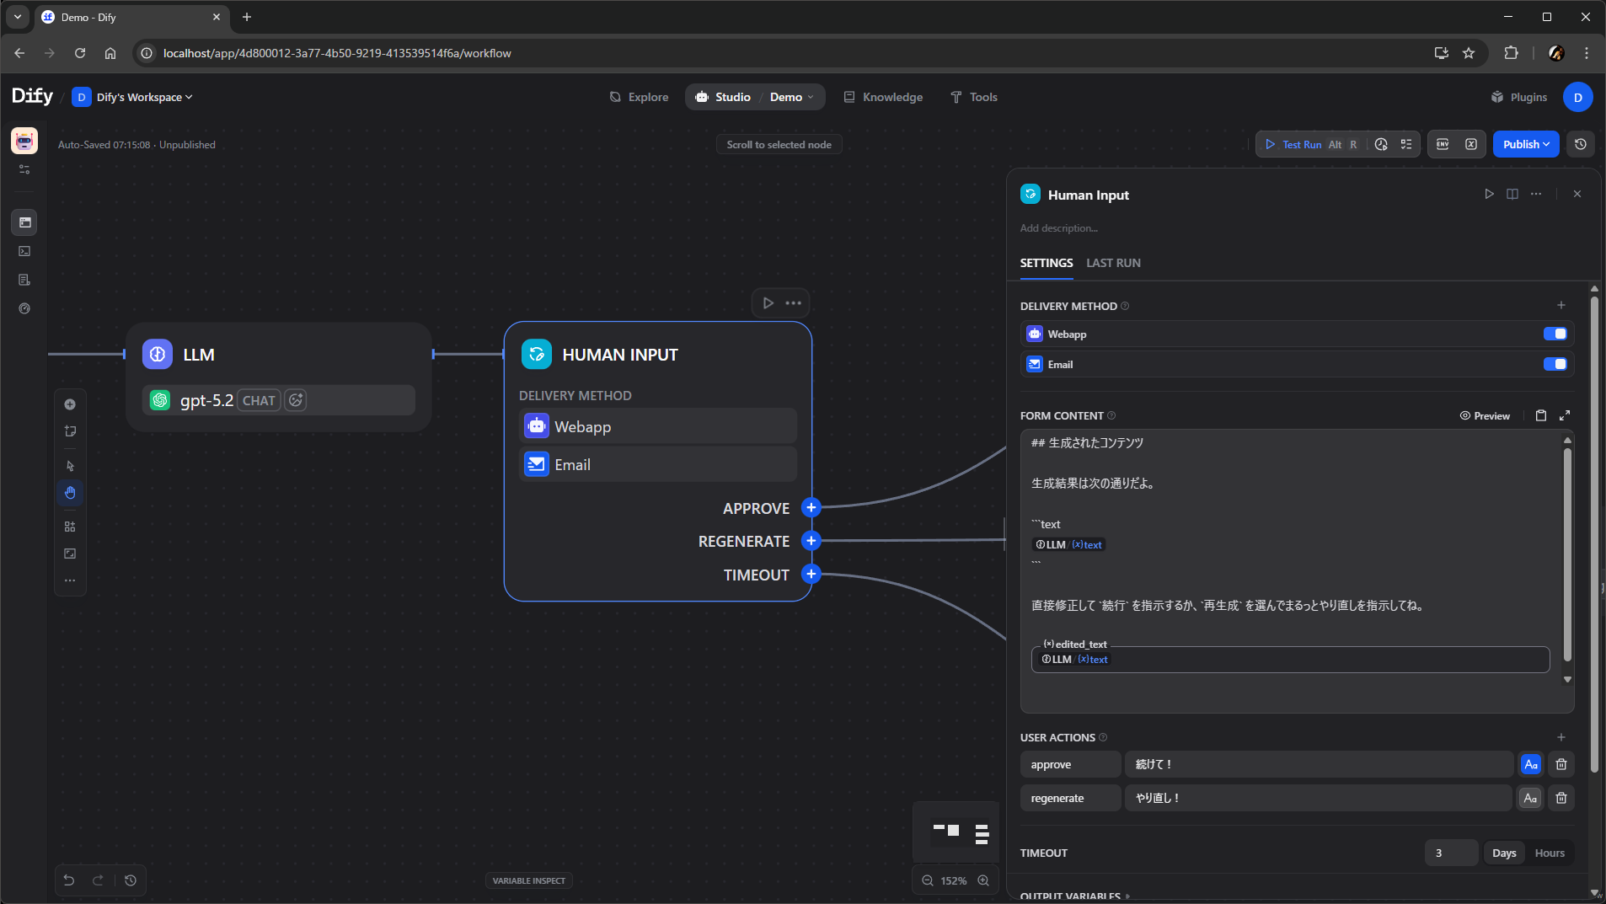Preview the form content
Viewport: 1606px width, 904px height.
(x=1485, y=415)
